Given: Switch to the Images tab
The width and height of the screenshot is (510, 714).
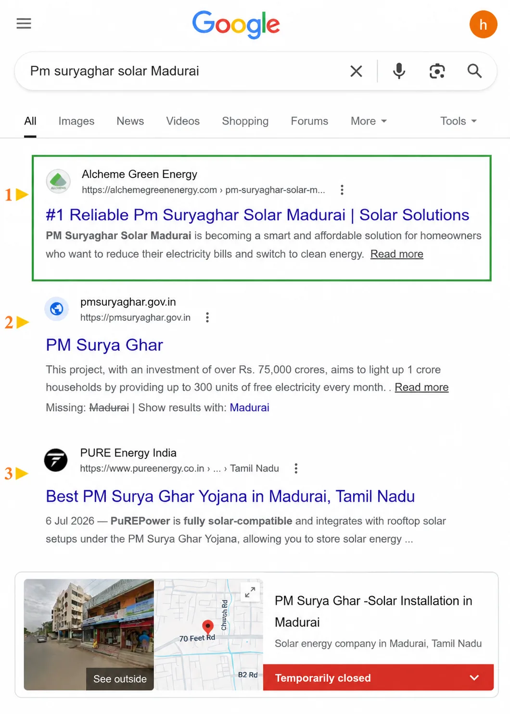Looking at the screenshot, I should click(x=76, y=121).
